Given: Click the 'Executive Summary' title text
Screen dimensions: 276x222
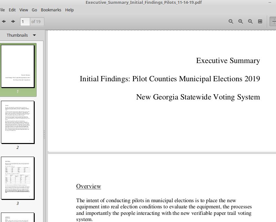Looking at the screenshot, I should point(228,60).
